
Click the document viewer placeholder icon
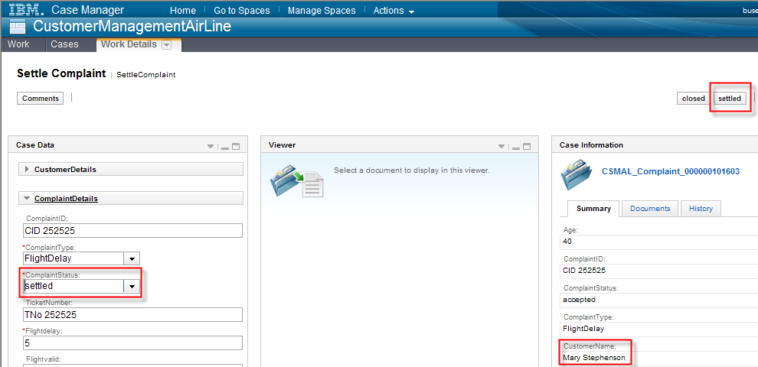[296, 180]
